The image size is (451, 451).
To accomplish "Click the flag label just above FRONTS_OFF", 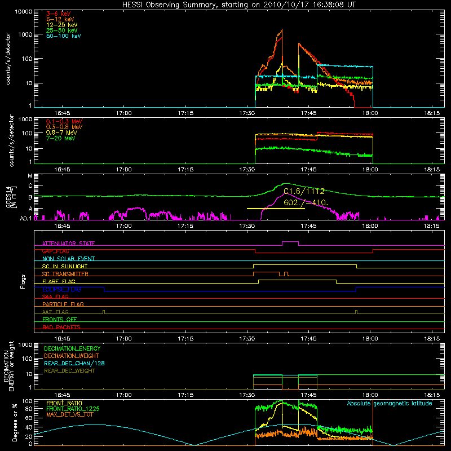I will (55, 312).
